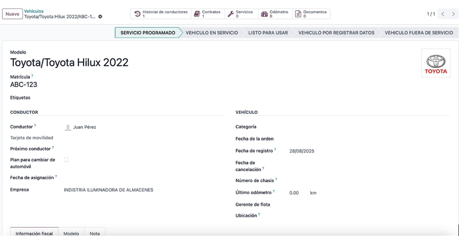459x236 pixels.
Task: Click Fecha de asignación help question mark
Action: pos(56,177)
